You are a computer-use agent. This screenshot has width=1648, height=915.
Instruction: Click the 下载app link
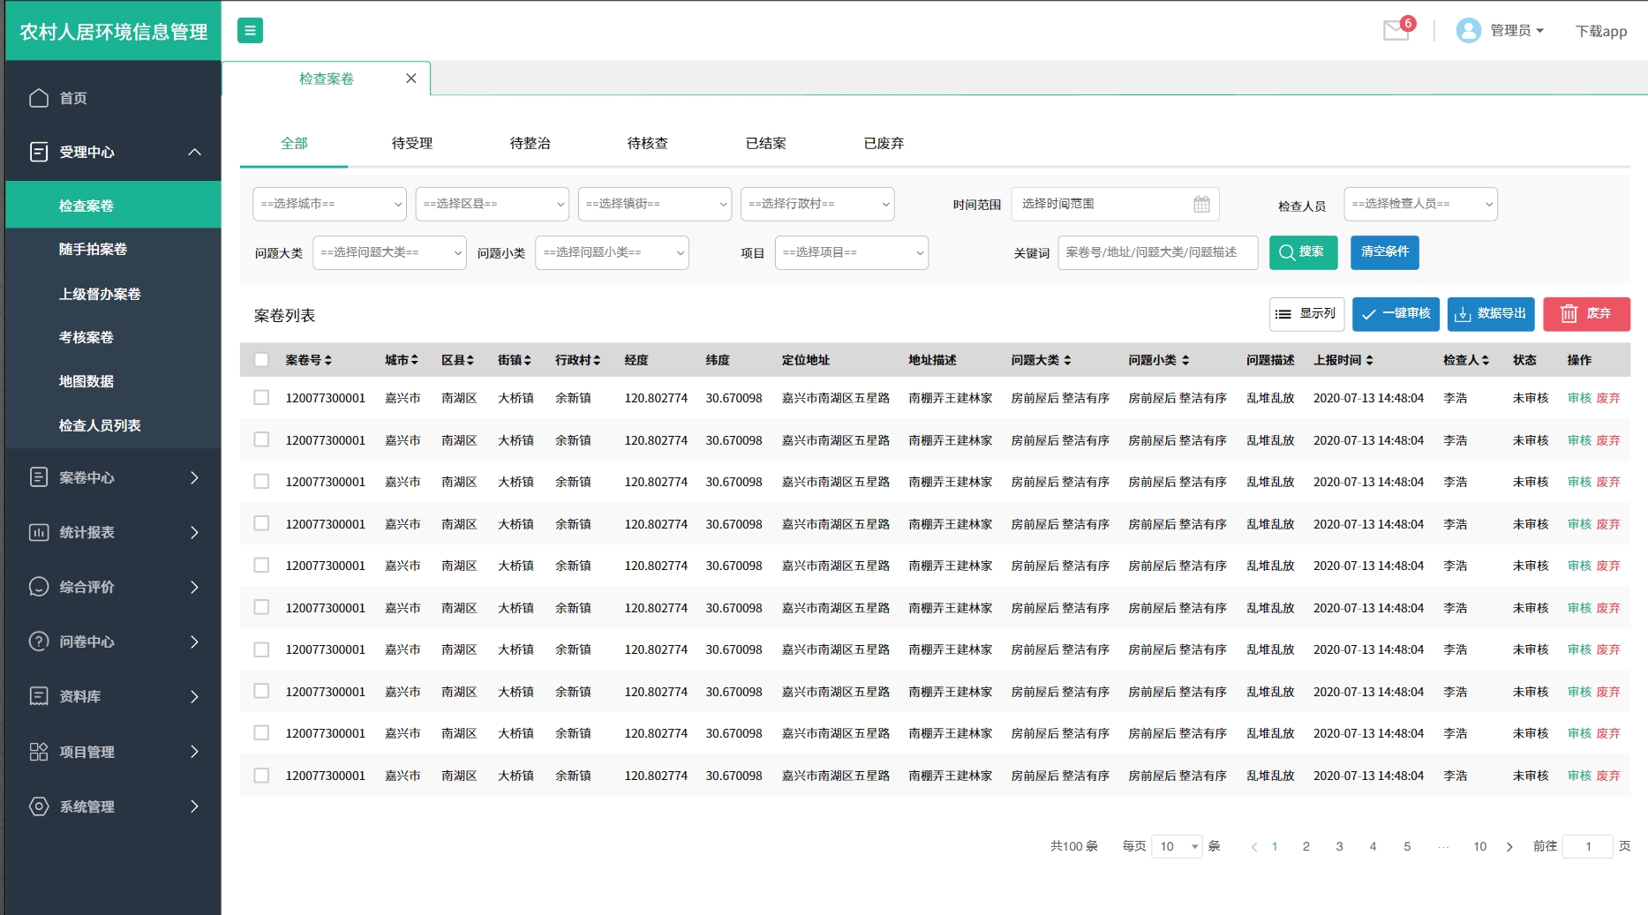click(x=1600, y=31)
